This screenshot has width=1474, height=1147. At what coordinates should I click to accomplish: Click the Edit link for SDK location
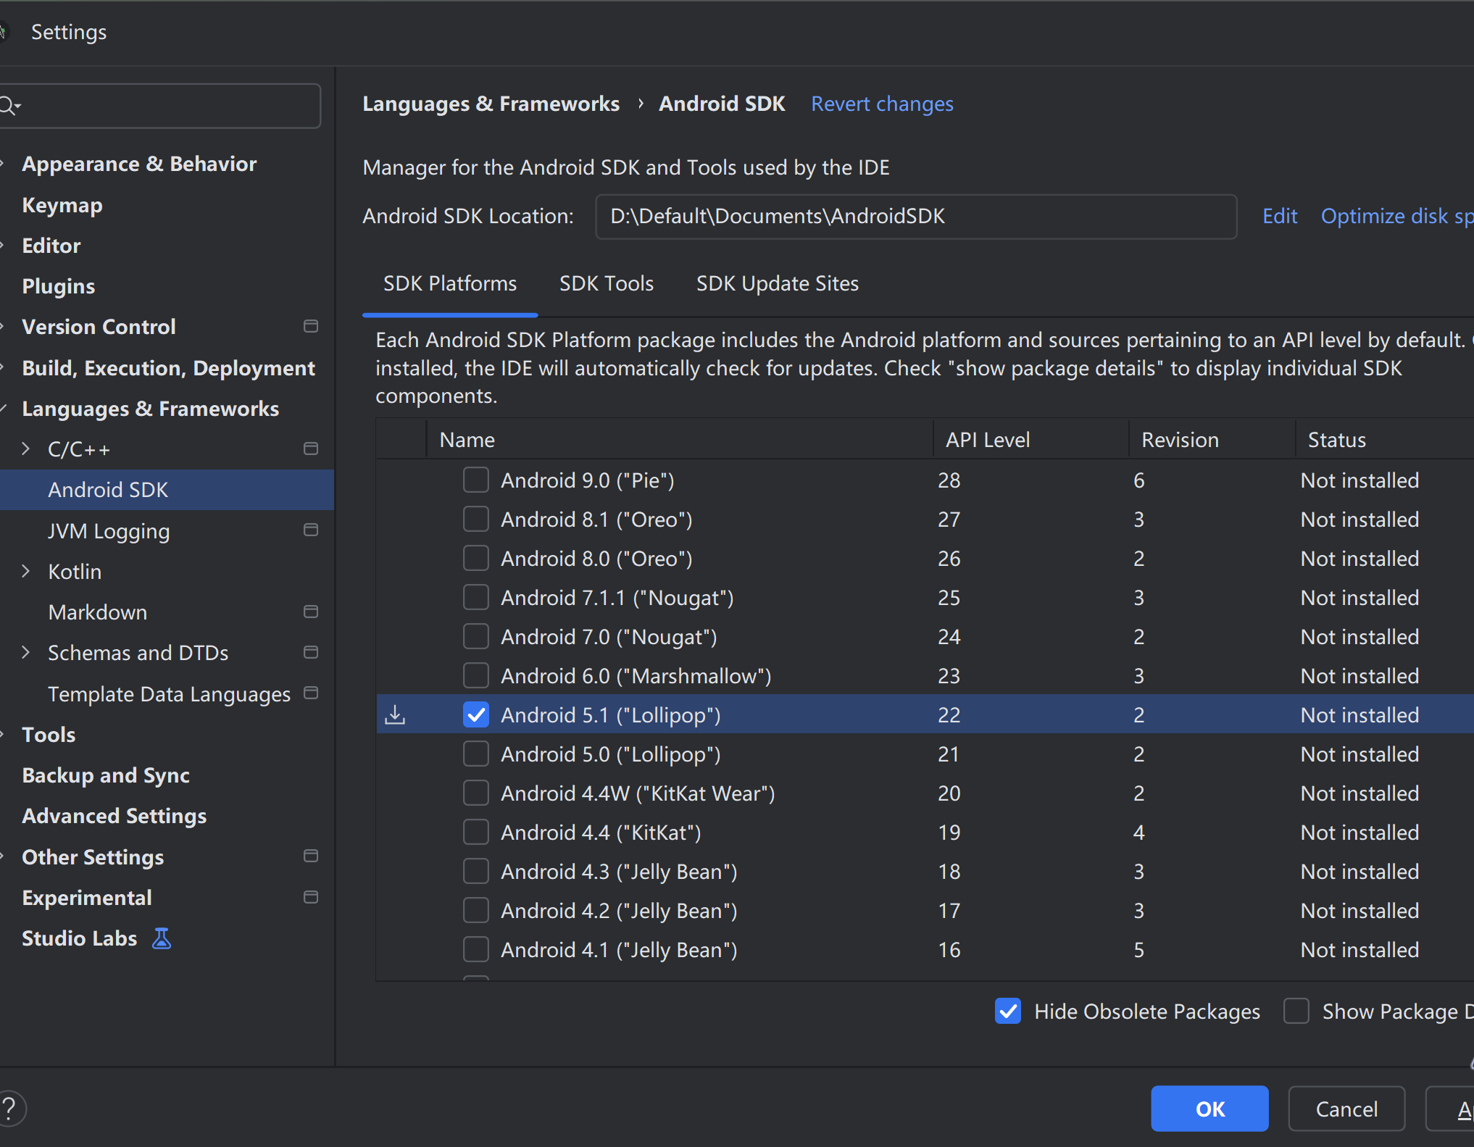tap(1280, 216)
